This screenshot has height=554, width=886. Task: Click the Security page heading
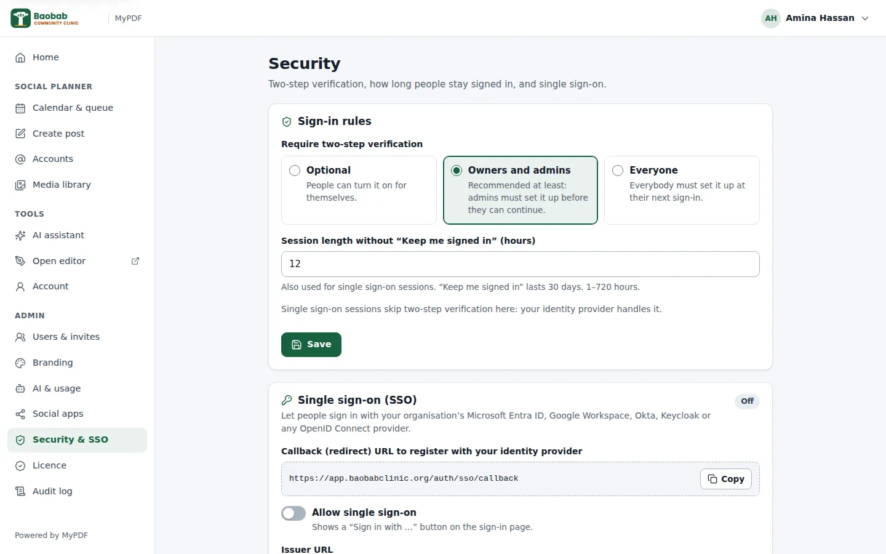point(305,63)
